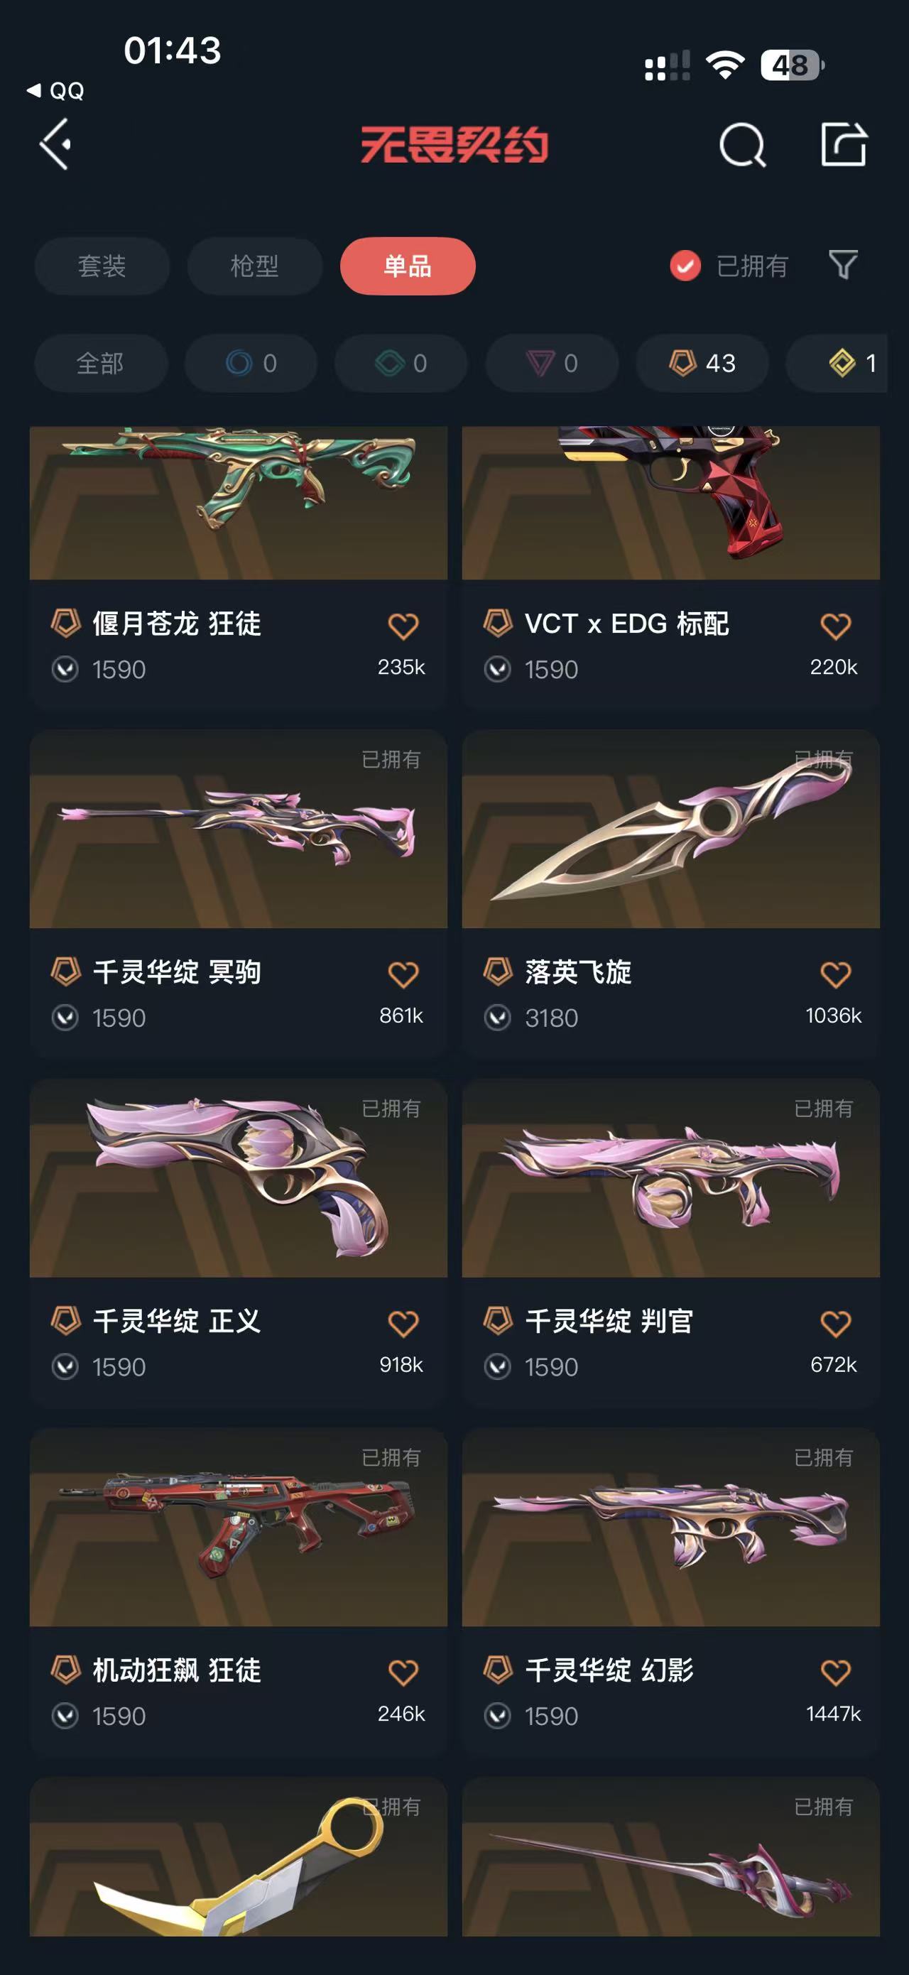Viewport: 909px width, 1975px height.
Task: Return to QQ via the status bar link
Action: tap(55, 90)
